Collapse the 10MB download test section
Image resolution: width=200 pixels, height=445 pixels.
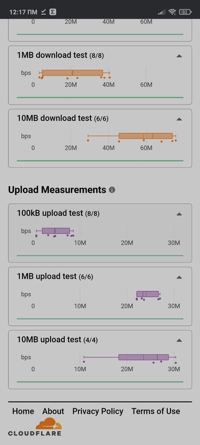179,119
